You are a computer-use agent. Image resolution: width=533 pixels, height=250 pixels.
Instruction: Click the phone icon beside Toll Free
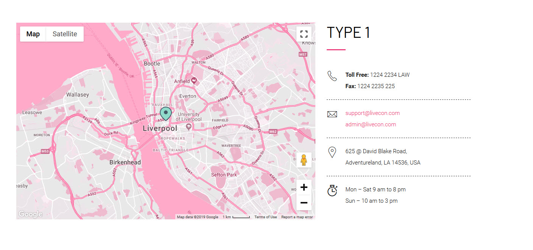332,76
